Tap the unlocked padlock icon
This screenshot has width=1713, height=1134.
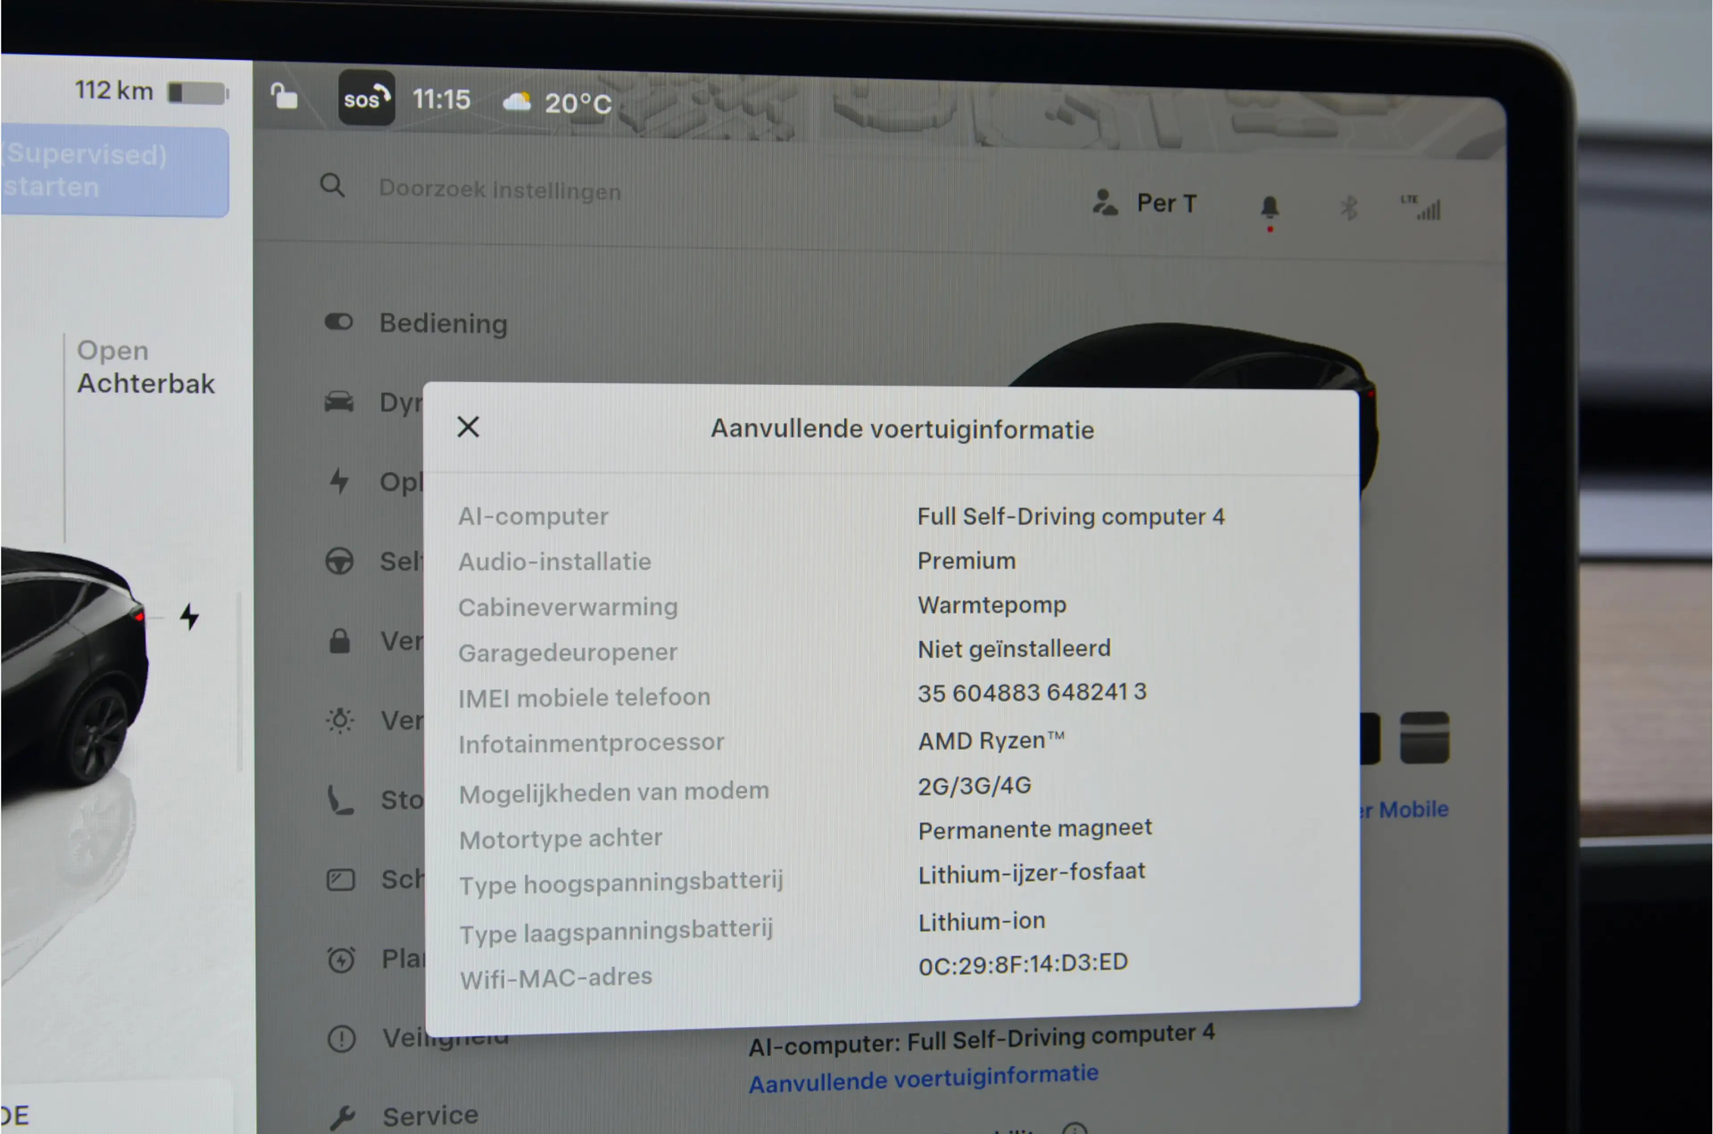pos(284,95)
